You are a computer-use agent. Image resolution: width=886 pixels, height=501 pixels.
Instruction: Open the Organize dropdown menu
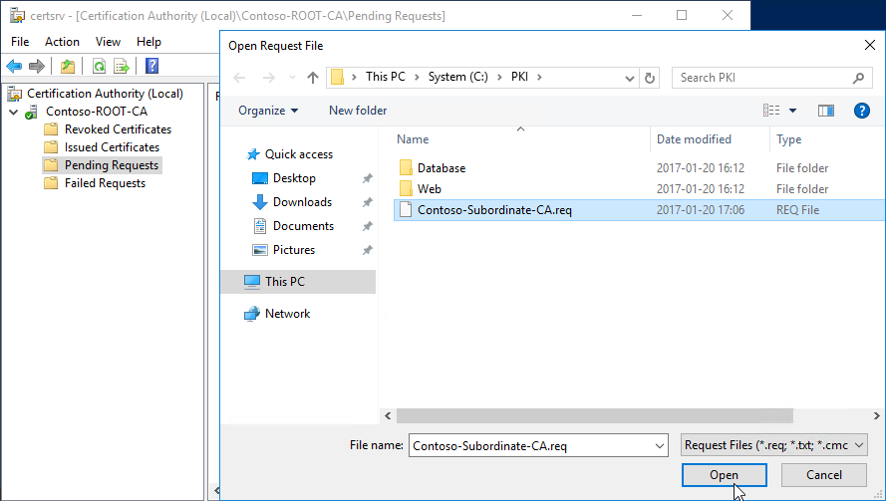click(268, 111)
